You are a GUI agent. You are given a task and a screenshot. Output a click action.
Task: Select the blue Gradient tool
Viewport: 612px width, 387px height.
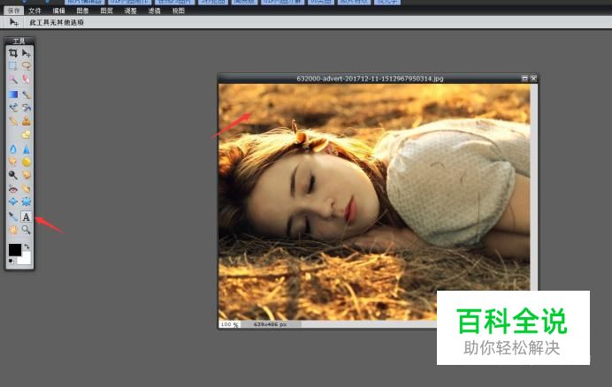pyautogui.click(x=13, y=95)
